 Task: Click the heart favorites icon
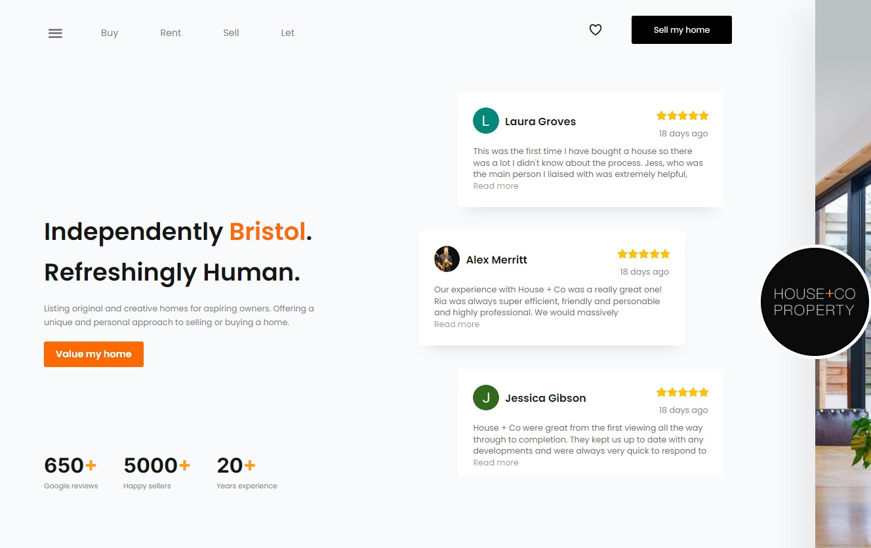click(596, 29)
